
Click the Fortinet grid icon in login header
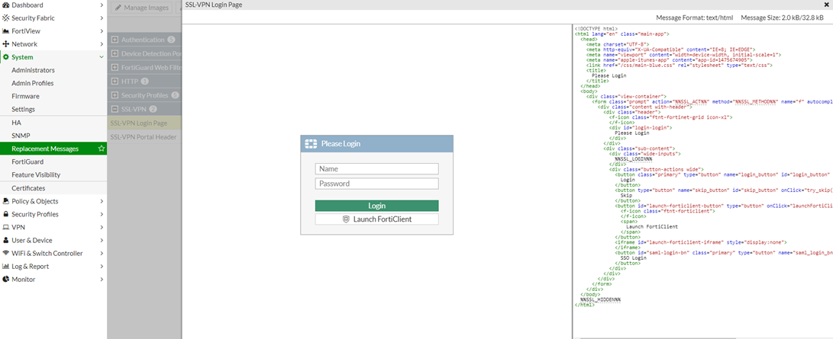click(x=312, y=143)
